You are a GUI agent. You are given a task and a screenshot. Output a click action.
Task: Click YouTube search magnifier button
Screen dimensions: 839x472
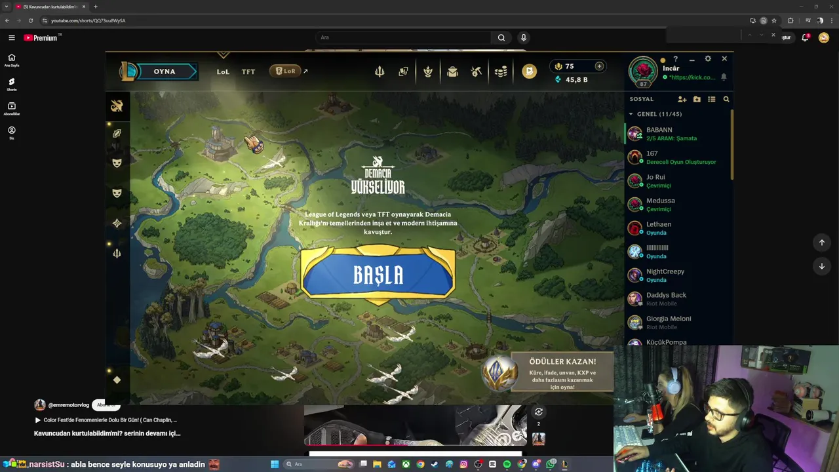[x=501, y=37]
